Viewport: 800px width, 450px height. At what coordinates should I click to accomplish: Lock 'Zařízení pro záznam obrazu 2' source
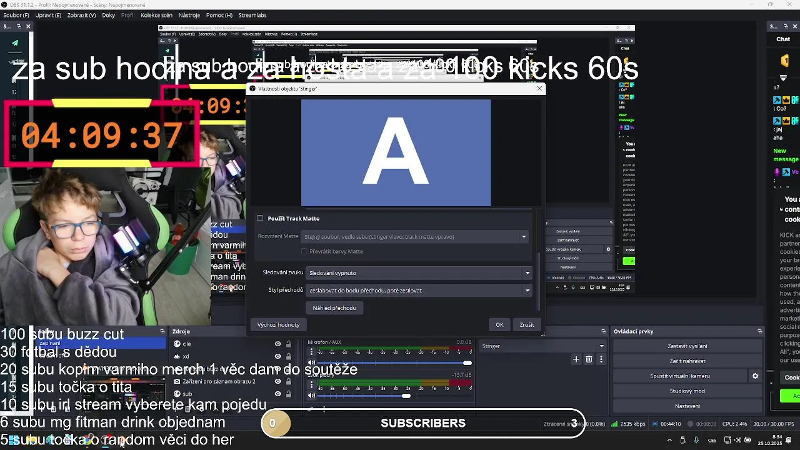288,381
